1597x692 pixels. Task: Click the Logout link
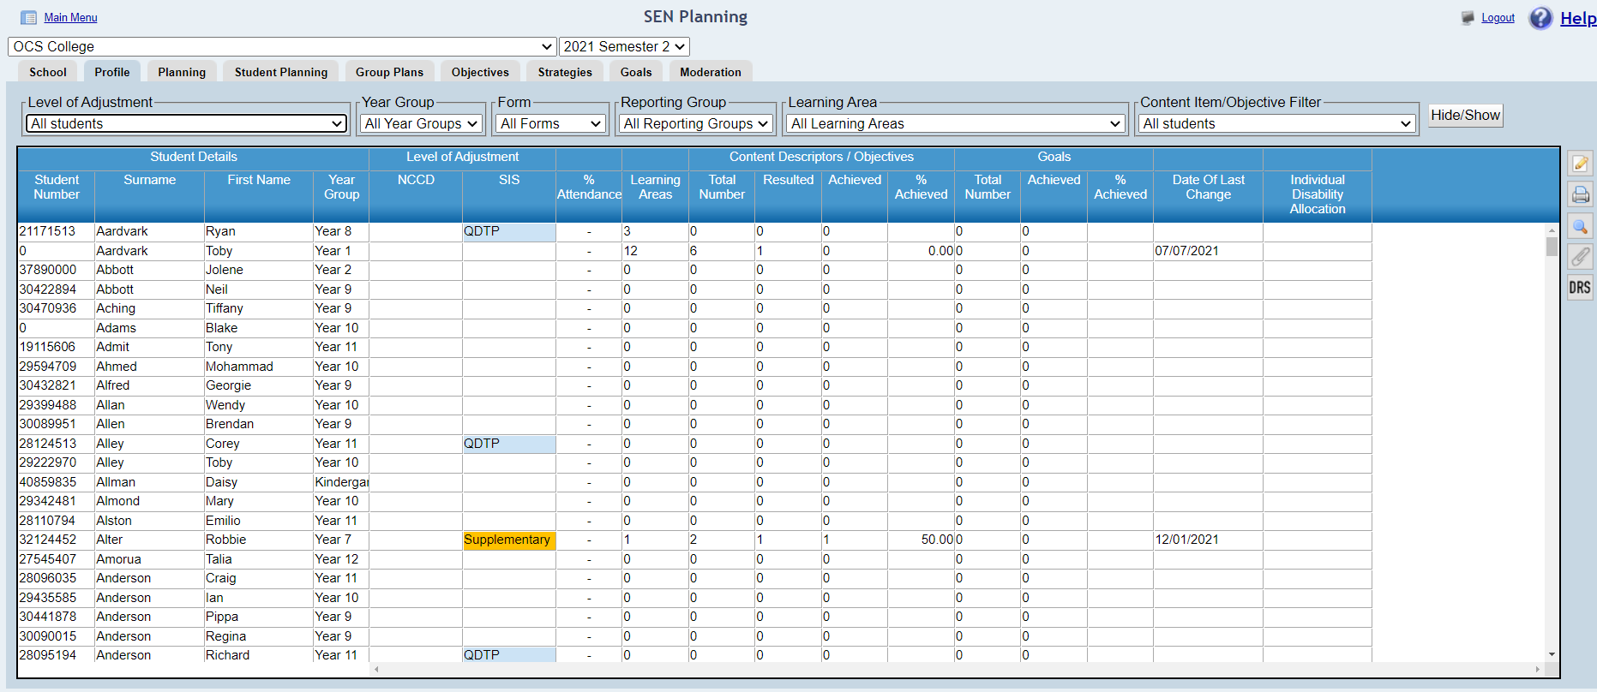[x=1498, y=18]
